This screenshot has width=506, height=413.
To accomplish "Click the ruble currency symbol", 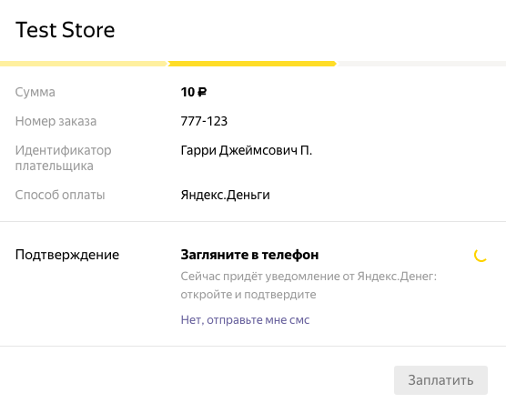I will [x=202, y=92].
